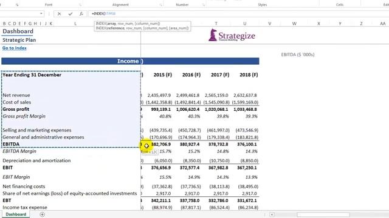Image resolution: width=389 pixels, height=218 pixels.
Task: Select the Dashboard sheet tab
Action: pos(16,214)
